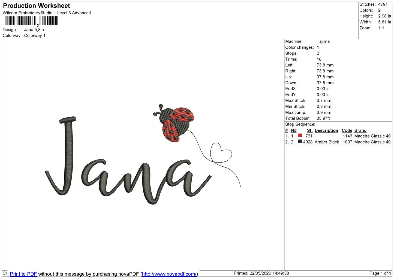The image size is (394, 278).
Task: Select Wilcom EmbroideryStudio – Level 3 Advanced text
Action: click(47, 13)
